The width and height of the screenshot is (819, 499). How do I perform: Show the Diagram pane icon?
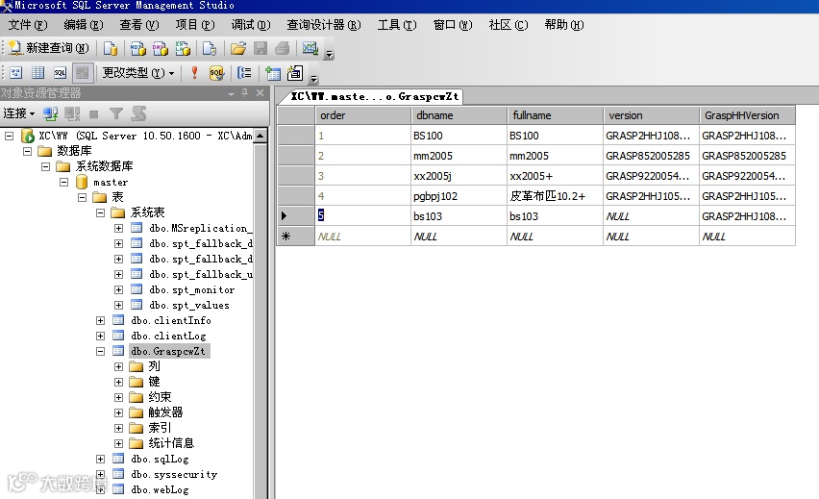point(16,73)
